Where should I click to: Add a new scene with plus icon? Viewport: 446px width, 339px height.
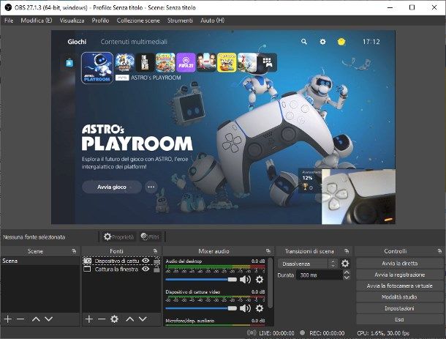(x=8, y=319)
